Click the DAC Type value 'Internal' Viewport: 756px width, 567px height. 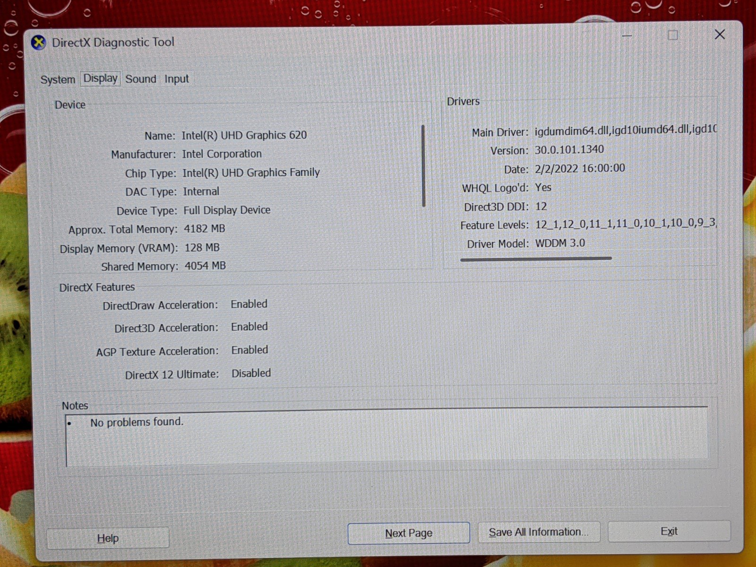click(x=201, y=191)
